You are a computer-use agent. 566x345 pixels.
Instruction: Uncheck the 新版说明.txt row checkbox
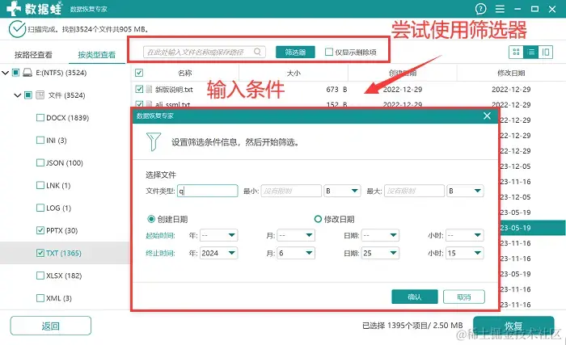coord(139,89)
